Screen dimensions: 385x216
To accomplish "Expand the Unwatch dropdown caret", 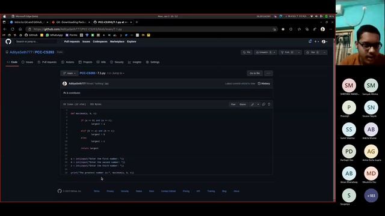I will click(x=274, y=52).
